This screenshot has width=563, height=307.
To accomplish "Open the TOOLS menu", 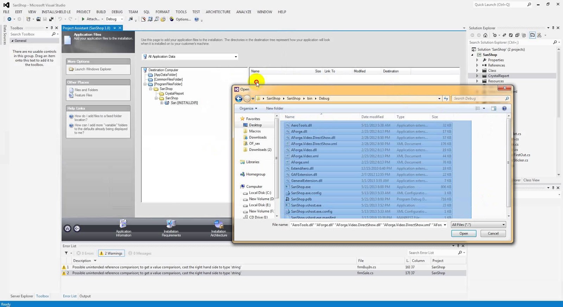I will [x=181, y=12].
